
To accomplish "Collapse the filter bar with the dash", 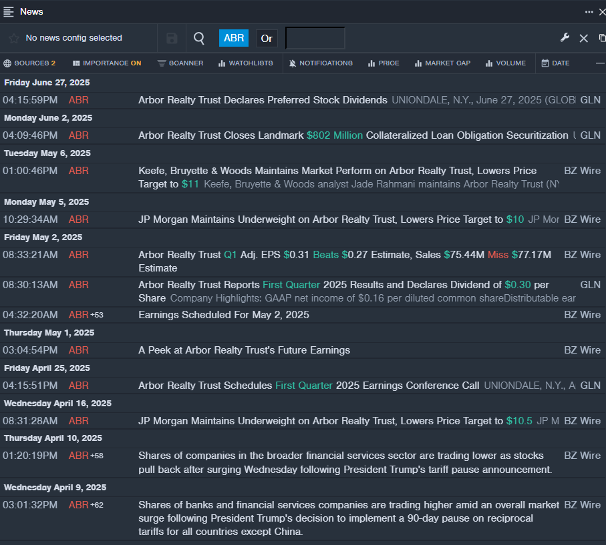I will pos(600,63).
